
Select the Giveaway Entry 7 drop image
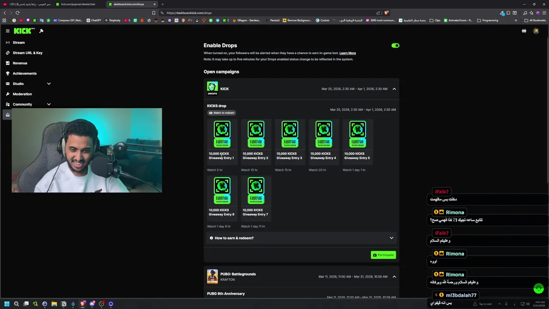point(256,191)
